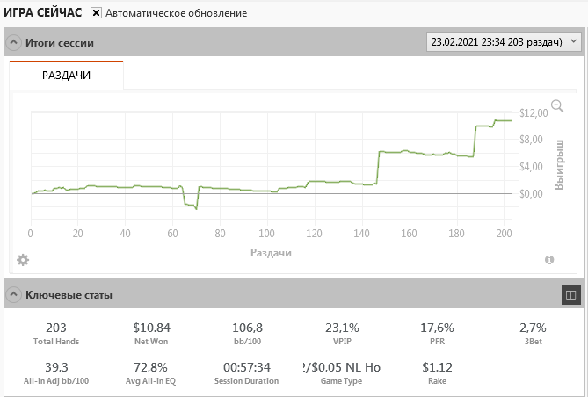Click the Total Hands 203 stat
Screen dimensions: 588x397
56,334
